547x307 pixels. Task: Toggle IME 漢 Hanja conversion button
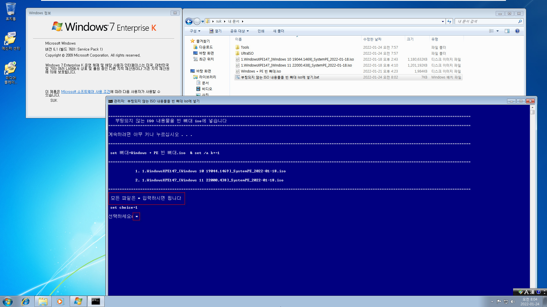click(x=532, y=292)
